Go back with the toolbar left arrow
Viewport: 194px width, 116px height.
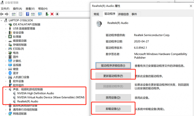point(2,14)
